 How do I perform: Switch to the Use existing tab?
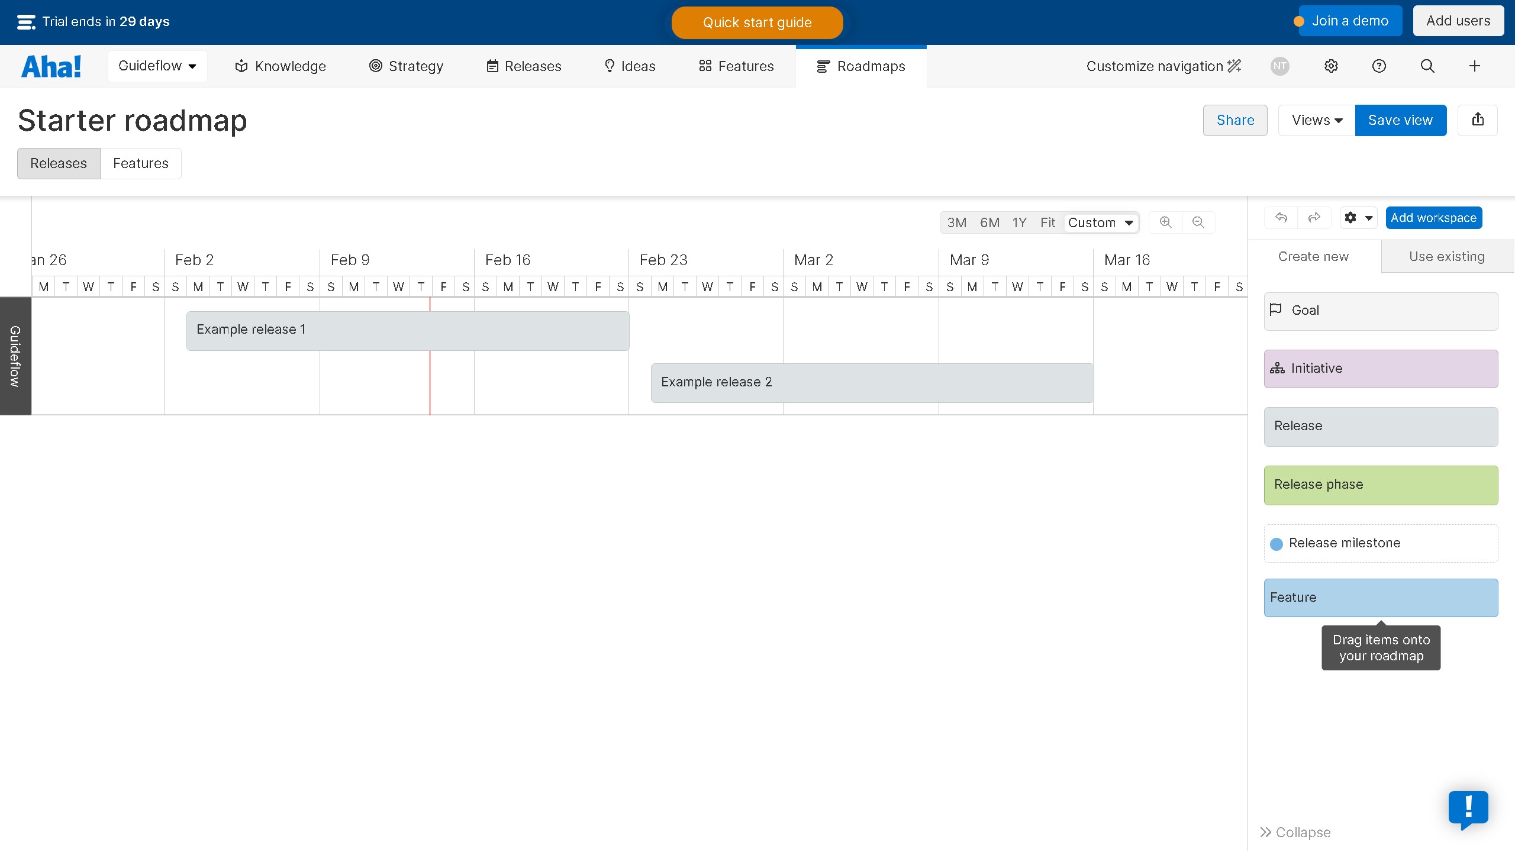[1447, 256]
